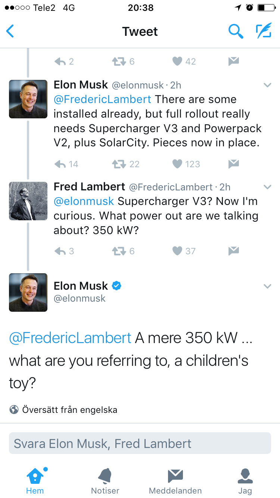Open Fred Lambert's profile picture
Screen dimensions: 280x498
pyautogui.click(x=28, y=201)
